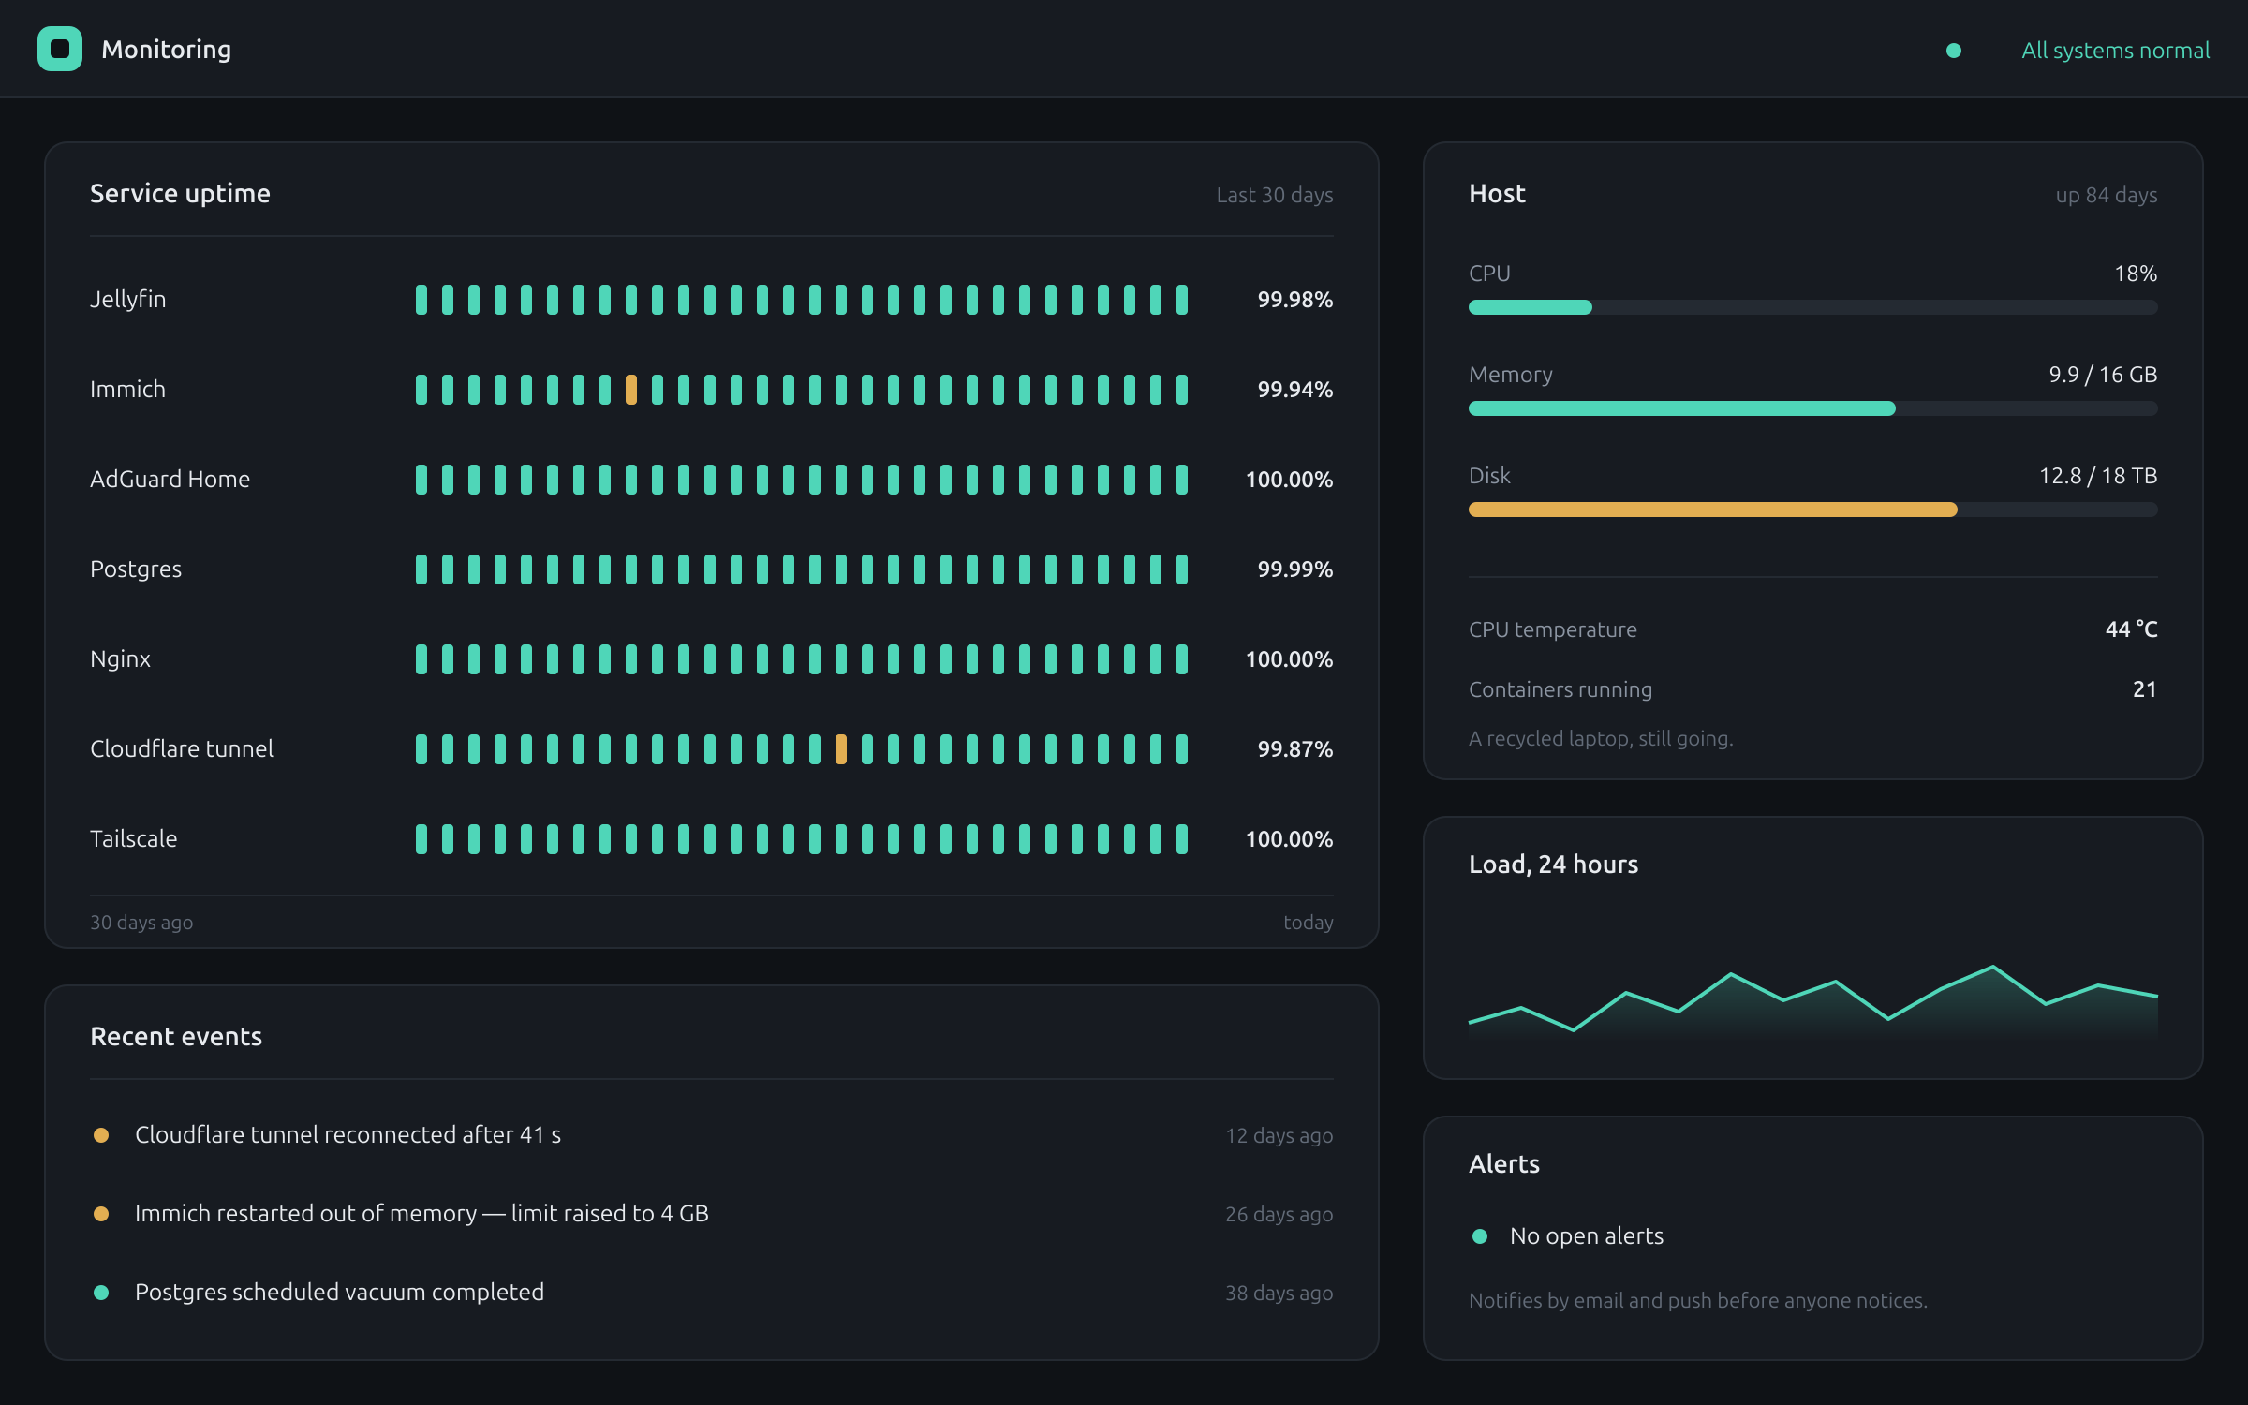2248x1405 pixels.
Task: Open the Immich restarted out of memory event
Action: [x=421, y=1214]
